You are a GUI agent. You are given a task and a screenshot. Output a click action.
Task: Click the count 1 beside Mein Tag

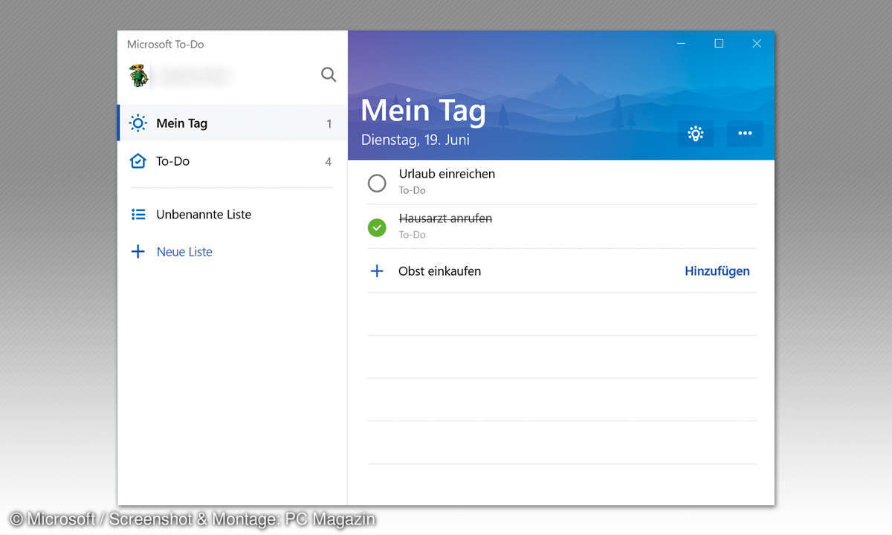pos(329,124)
